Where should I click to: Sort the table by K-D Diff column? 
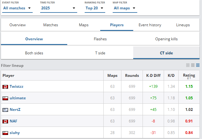point(153,76)
